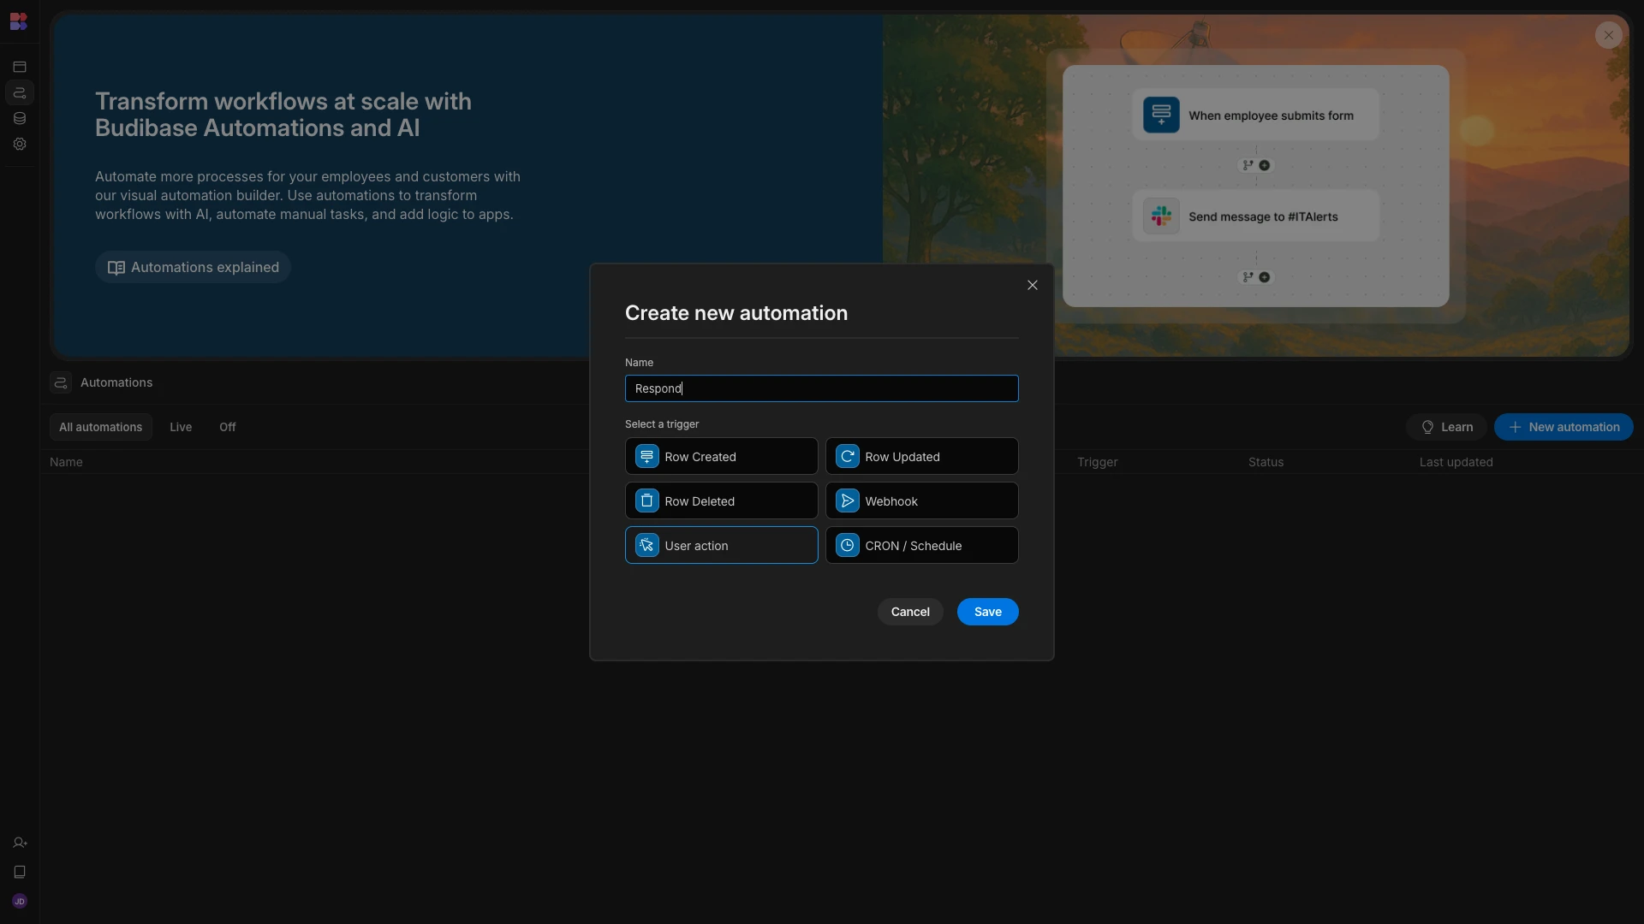Image resolution: width=1644 pixels, height=924 pixels.
Task: Open the Settings gear sidebar icon
Action: point(20,144)
